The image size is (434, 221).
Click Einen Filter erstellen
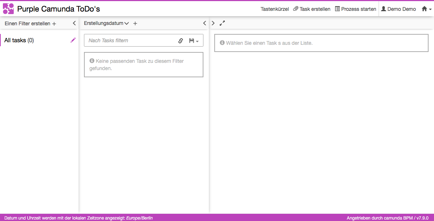coord(30,23)
